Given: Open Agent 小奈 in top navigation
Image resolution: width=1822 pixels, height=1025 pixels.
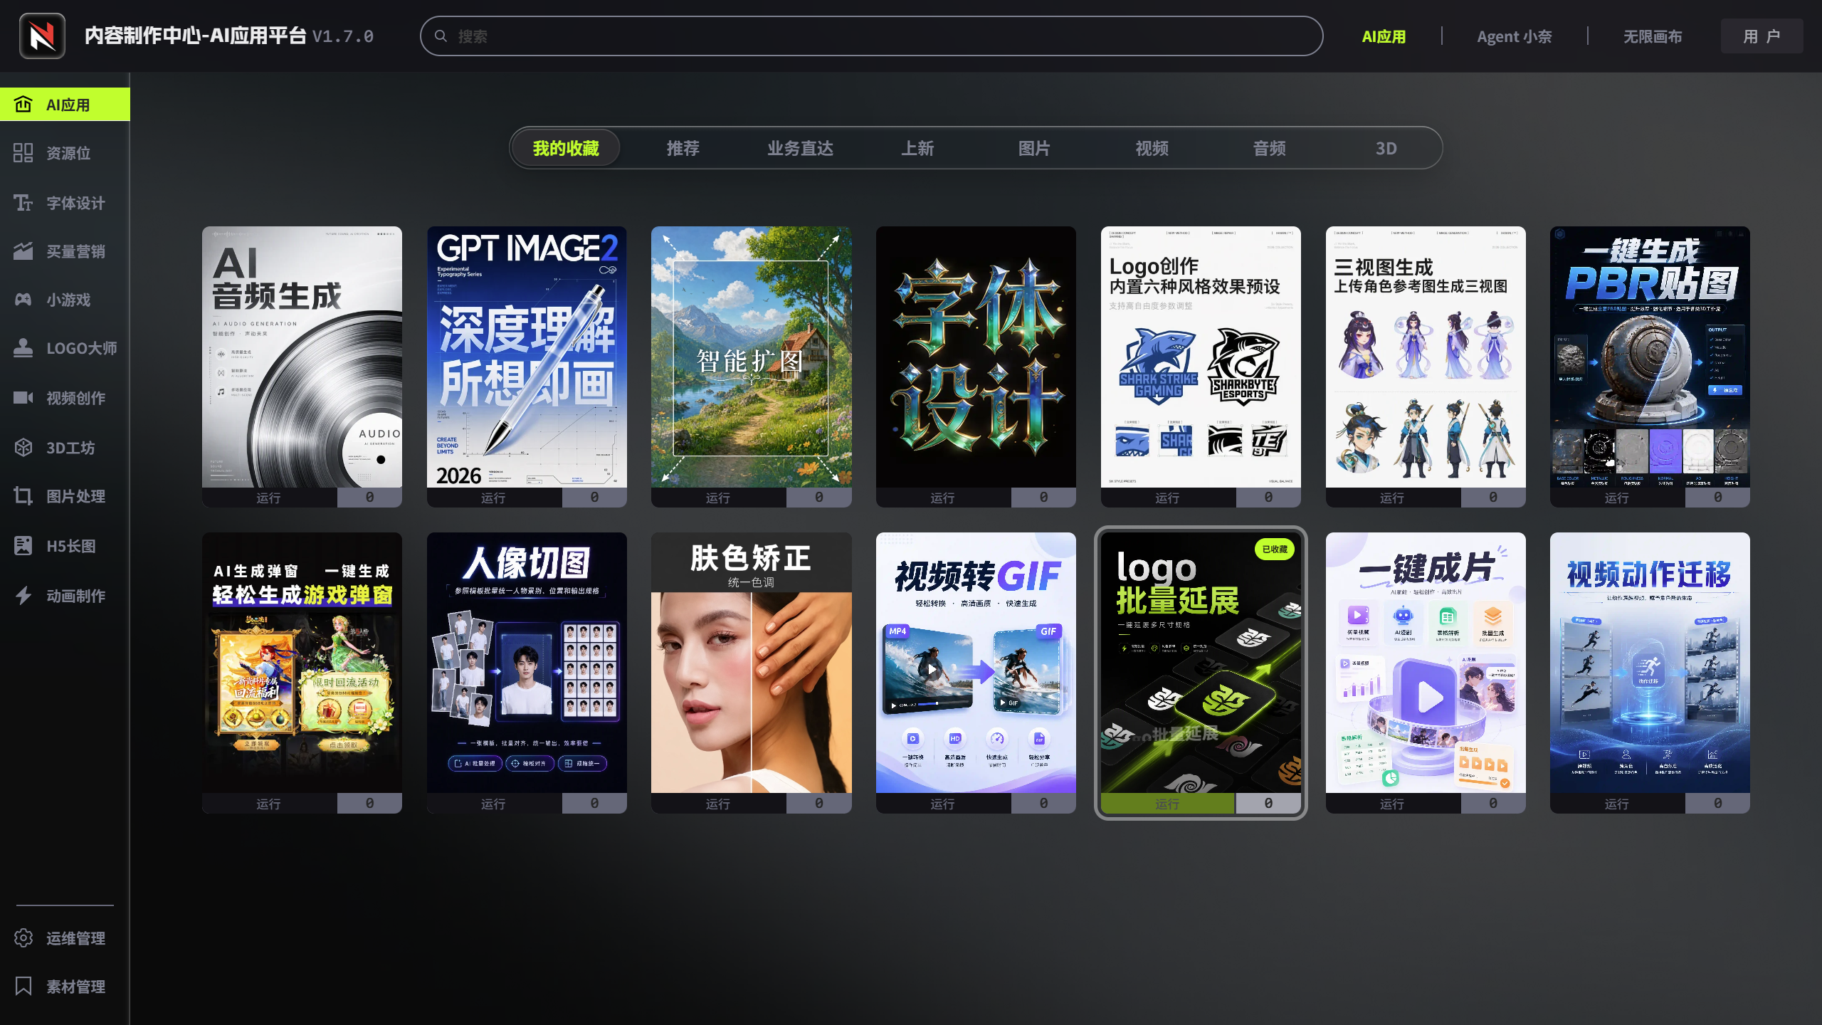Looking at the screenshot, I should point(1514,36).
